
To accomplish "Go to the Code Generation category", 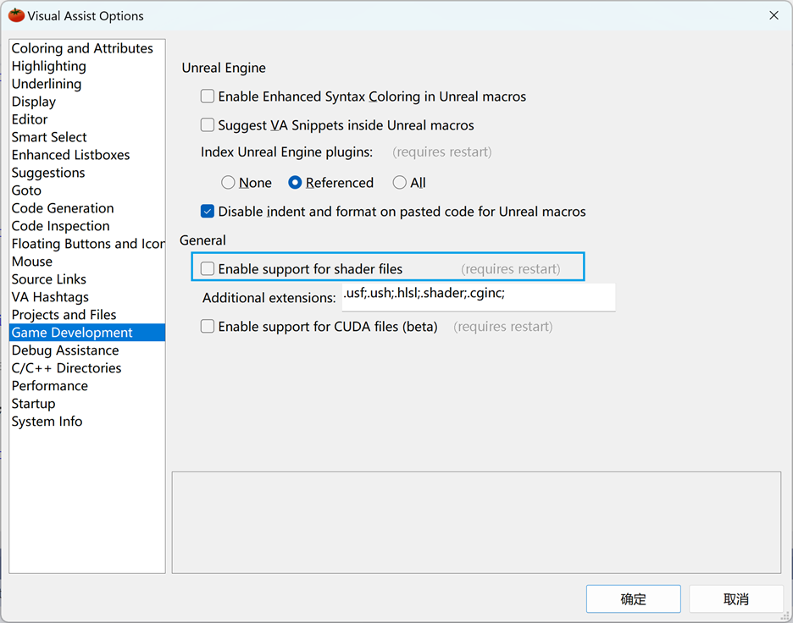I will (63, 208).
